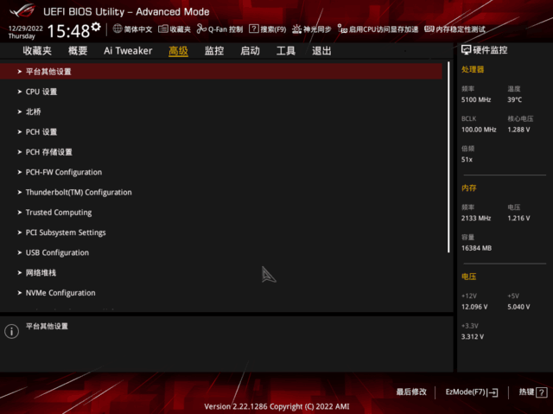Click BCLK 100.00 MHz value

coord(479,130)
